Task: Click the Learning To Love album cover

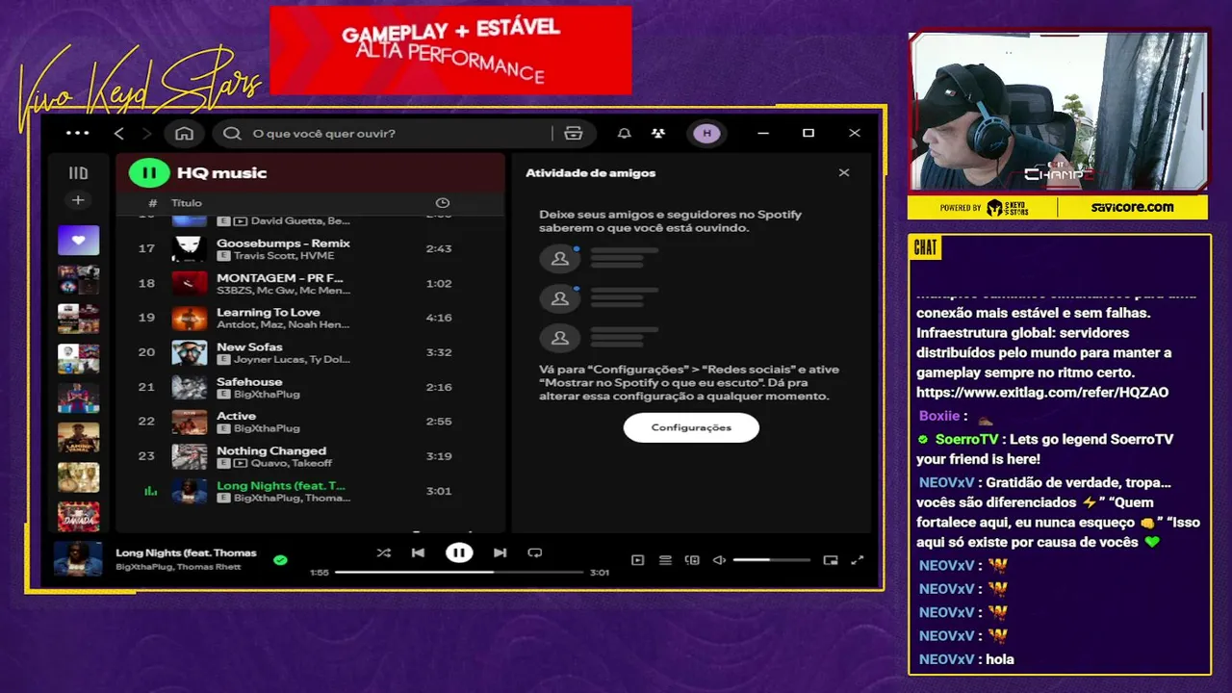Action: (190, 318)
